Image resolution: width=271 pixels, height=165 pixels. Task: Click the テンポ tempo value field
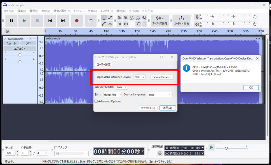pyautogui.click(x=11, y=153)
